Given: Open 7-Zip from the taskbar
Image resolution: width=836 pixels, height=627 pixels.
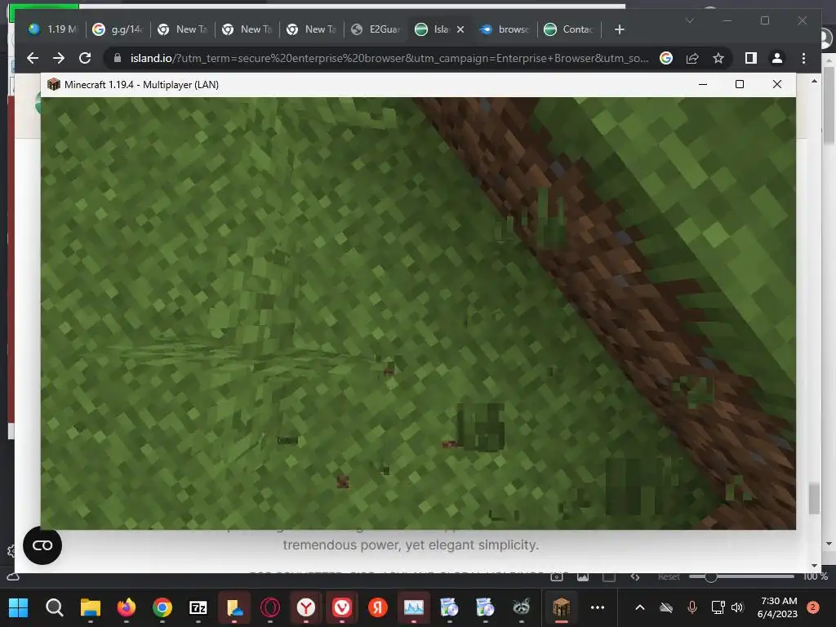Looking at the screenshot, I should click(198, 607).
